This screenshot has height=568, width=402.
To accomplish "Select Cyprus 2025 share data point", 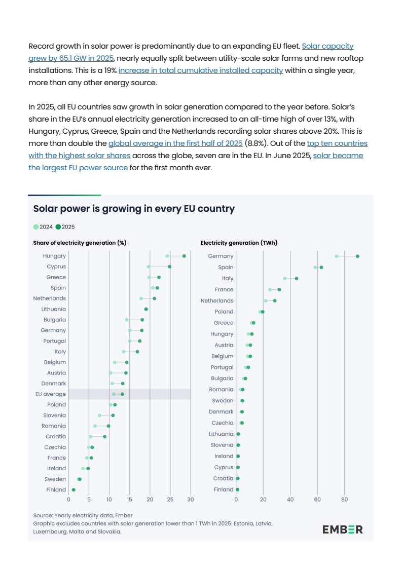I will [170, 267].
